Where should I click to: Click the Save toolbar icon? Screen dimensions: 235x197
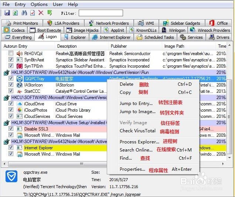point(7,13)
